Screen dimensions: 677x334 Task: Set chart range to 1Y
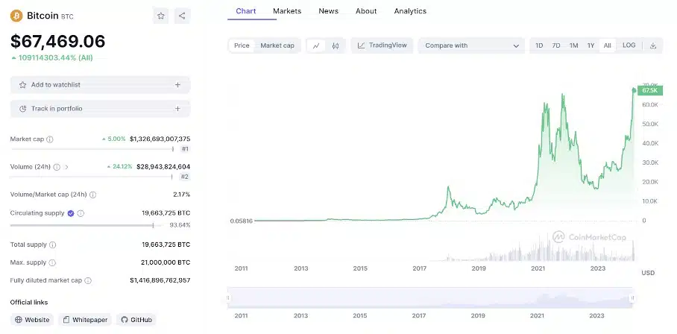pos(591,45)
